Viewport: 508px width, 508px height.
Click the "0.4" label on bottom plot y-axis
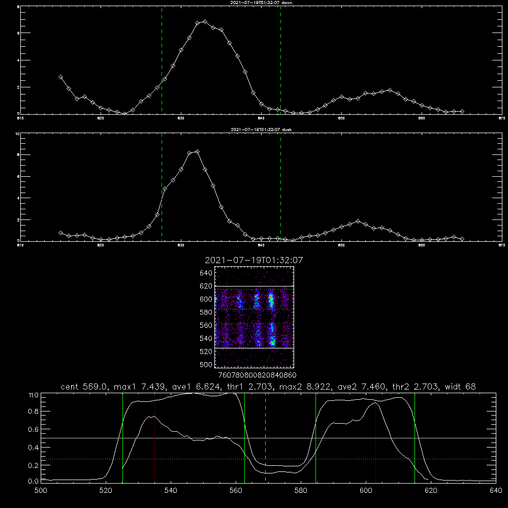pyautogui.click(x=33, y=448)
